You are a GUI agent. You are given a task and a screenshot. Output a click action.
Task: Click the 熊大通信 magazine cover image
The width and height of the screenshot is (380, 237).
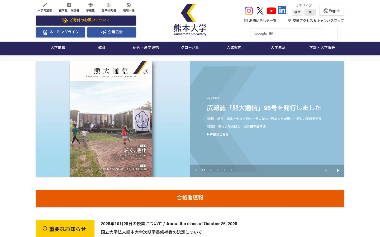click(111, 119)
